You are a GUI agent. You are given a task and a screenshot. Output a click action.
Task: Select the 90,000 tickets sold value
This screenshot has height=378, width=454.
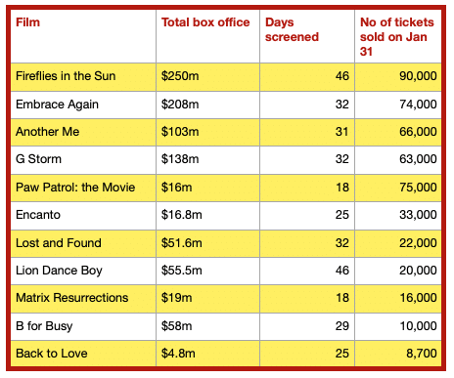point(418,76)
